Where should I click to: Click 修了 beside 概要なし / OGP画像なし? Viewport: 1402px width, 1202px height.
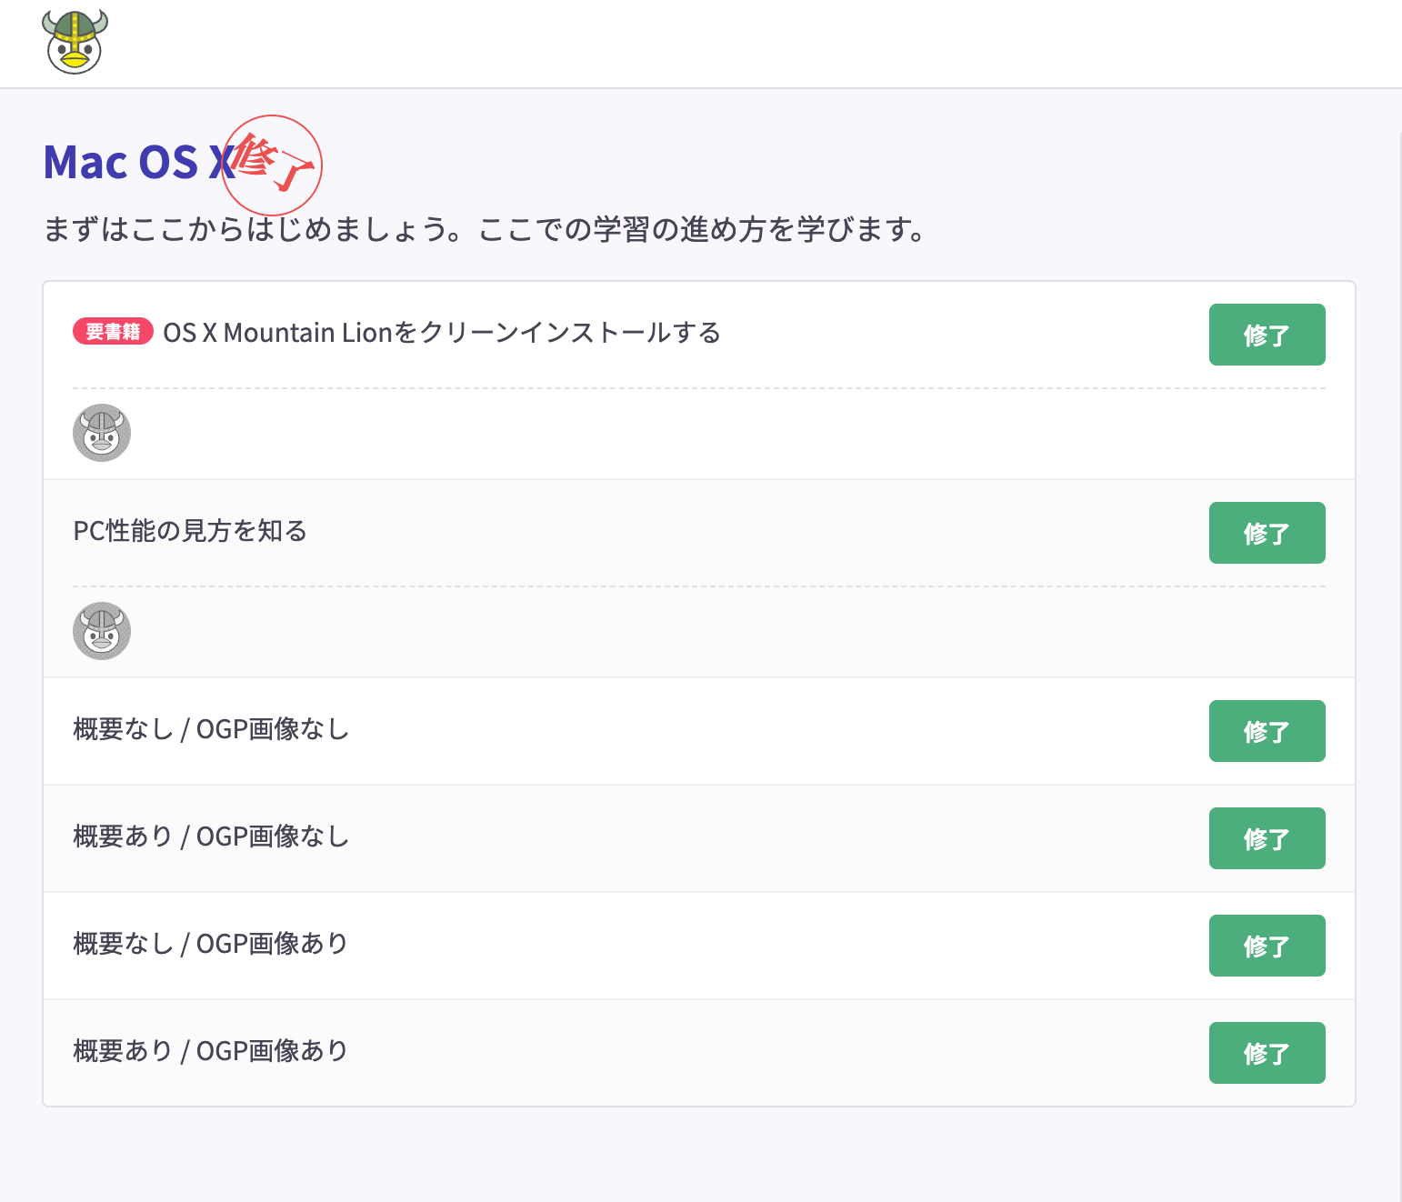[1267, 731]
